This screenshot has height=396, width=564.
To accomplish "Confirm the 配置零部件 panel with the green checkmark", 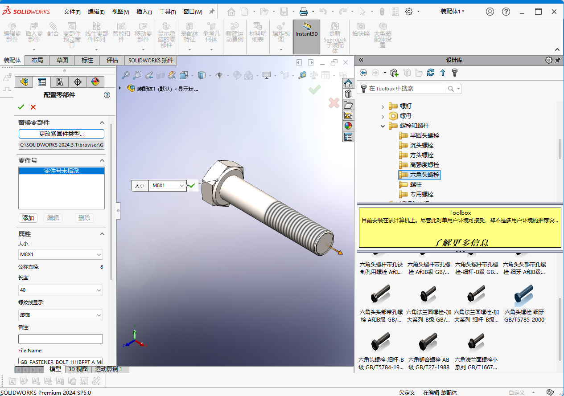I will pyautogui.click(x=21, y=107).
